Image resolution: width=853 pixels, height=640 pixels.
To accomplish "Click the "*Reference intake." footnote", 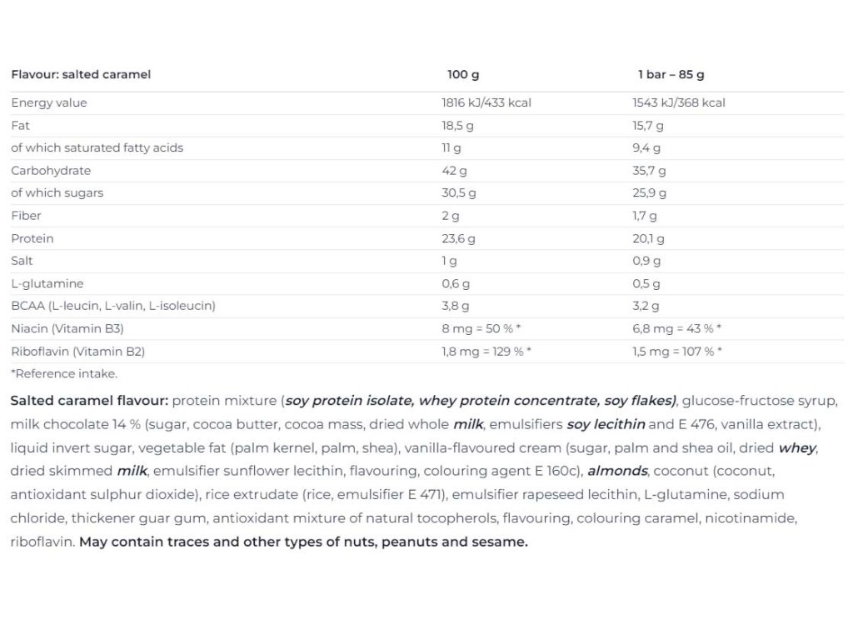I will point(64,373).
